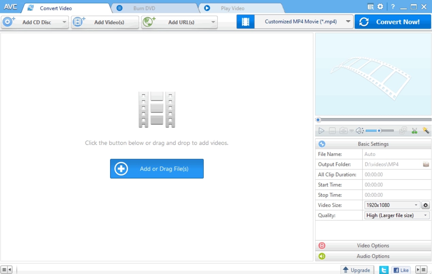Open the magic wand effects tool
This screenshot has width=432, height=274.
click(x=426, y=131)
